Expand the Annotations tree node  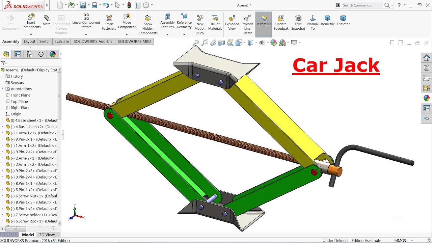[2, 89]
